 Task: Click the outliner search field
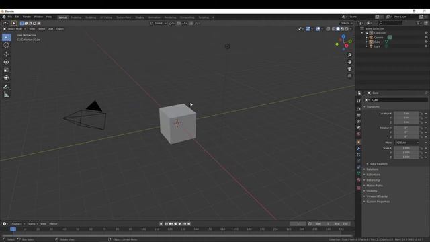coord(390,23)
